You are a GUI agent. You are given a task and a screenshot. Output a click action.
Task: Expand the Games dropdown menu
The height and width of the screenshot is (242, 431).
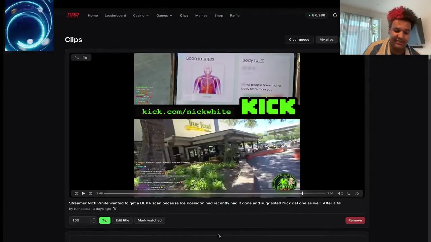coord(164,15)
